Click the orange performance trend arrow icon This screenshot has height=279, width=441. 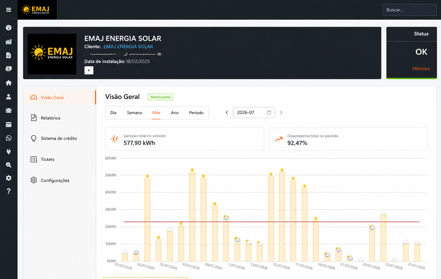[x=279, y=139]
